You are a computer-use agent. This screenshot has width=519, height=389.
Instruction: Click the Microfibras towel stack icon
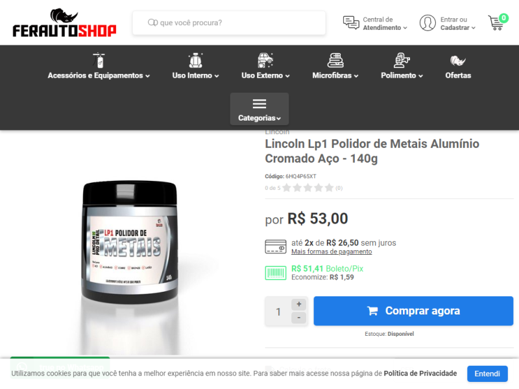335,60
